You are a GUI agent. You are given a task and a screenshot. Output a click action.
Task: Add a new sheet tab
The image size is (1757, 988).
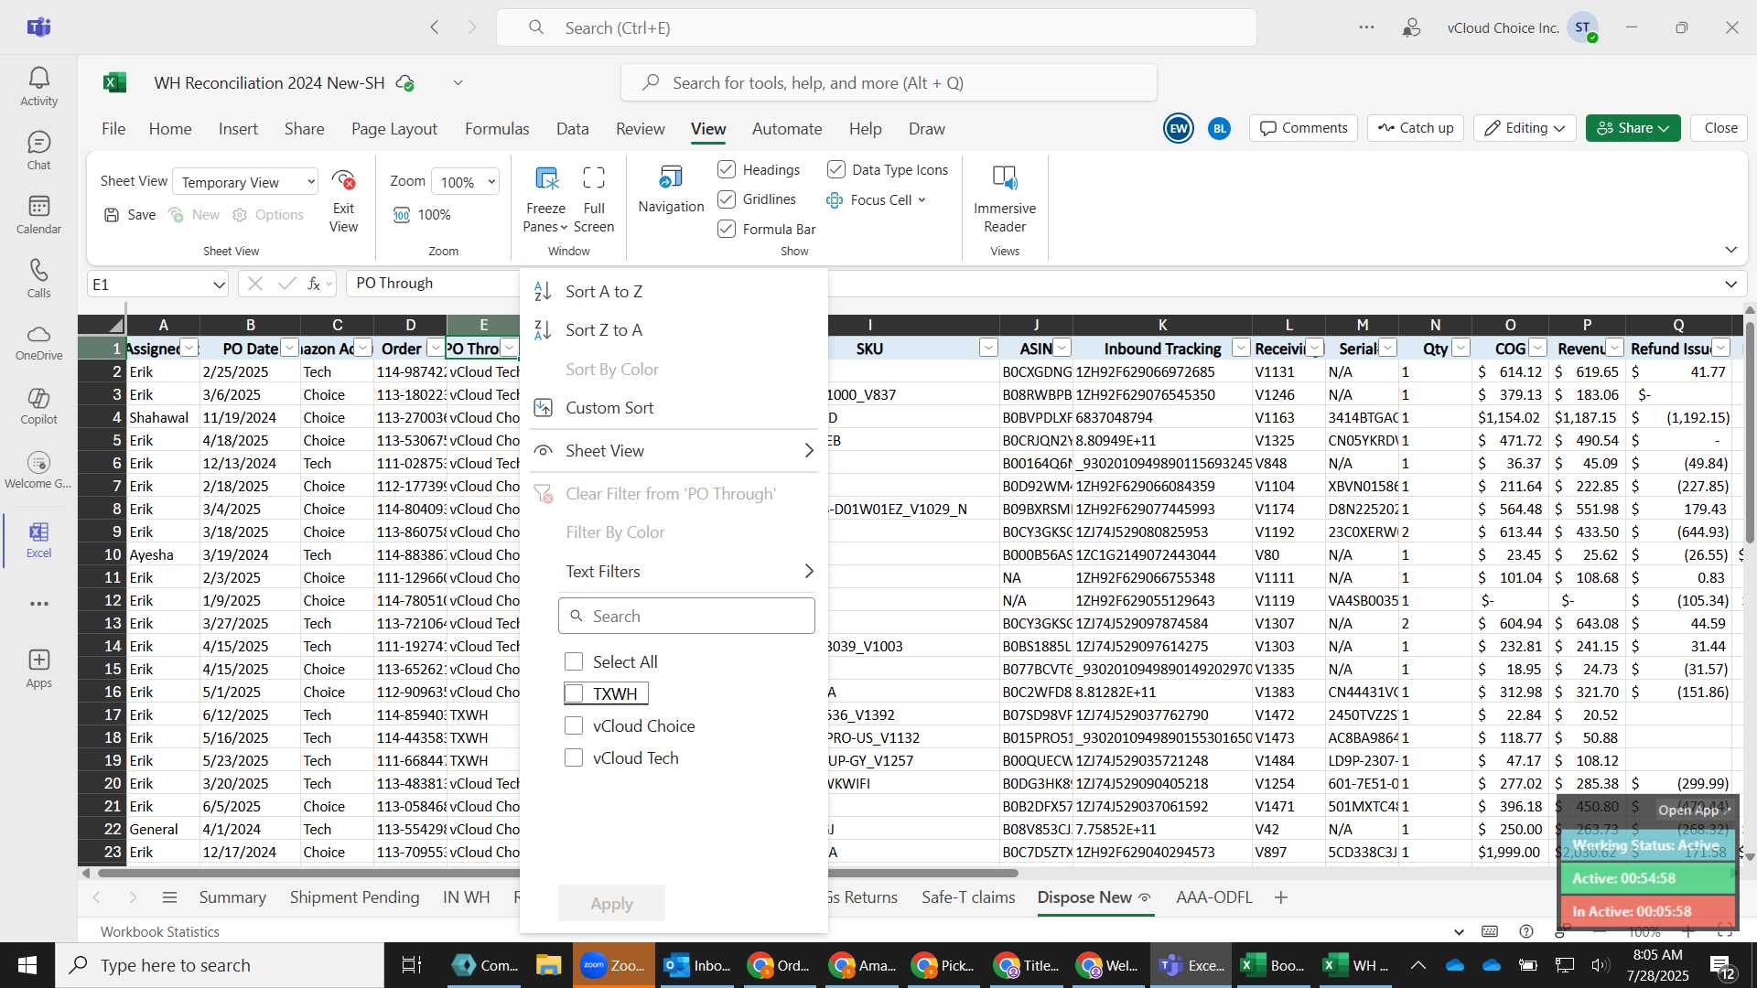click(x=1281, y=897)
